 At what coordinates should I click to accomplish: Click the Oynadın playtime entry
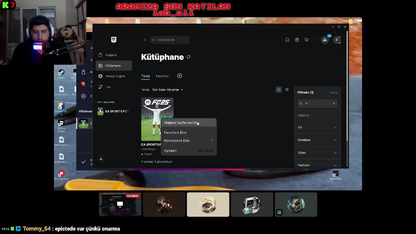[x=188, y=151]
